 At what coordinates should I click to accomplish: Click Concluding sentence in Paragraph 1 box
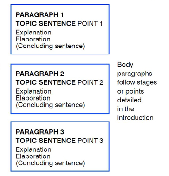click(50, 46)
